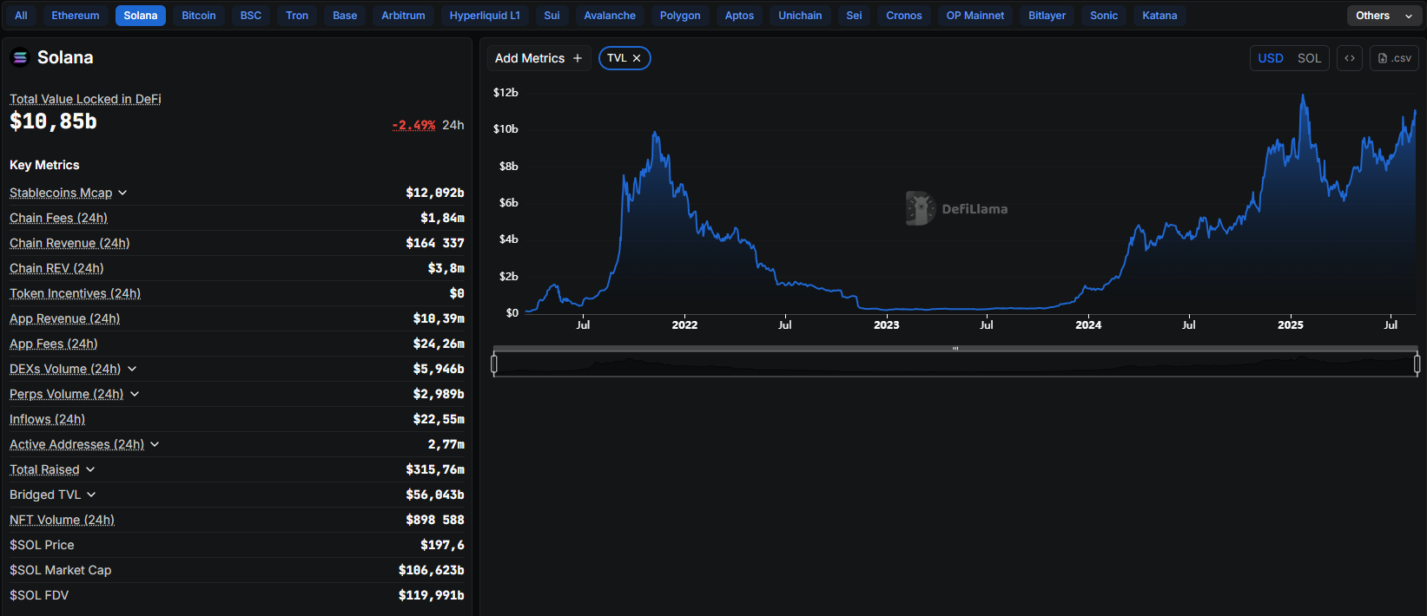1427x616 pixels.
Task: Click the Chain Revenue (24h) label
Action: [x=69, y=243]
